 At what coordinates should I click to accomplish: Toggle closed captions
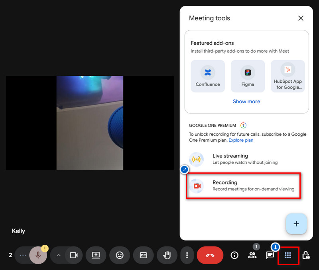pyautogui.click(x=143, y=255)
